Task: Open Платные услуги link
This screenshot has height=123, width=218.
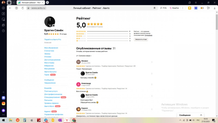Action: coord(51,91)
